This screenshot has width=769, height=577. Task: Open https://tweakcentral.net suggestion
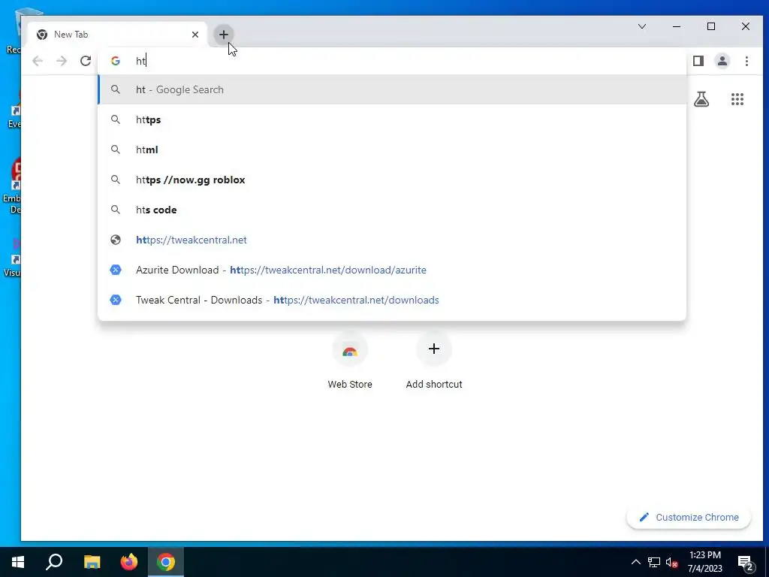tap(392, 240)
